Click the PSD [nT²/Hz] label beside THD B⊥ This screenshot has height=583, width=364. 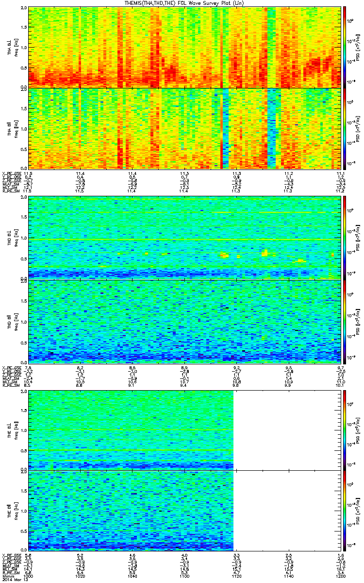pyautogui.click(x=358, y=238)
